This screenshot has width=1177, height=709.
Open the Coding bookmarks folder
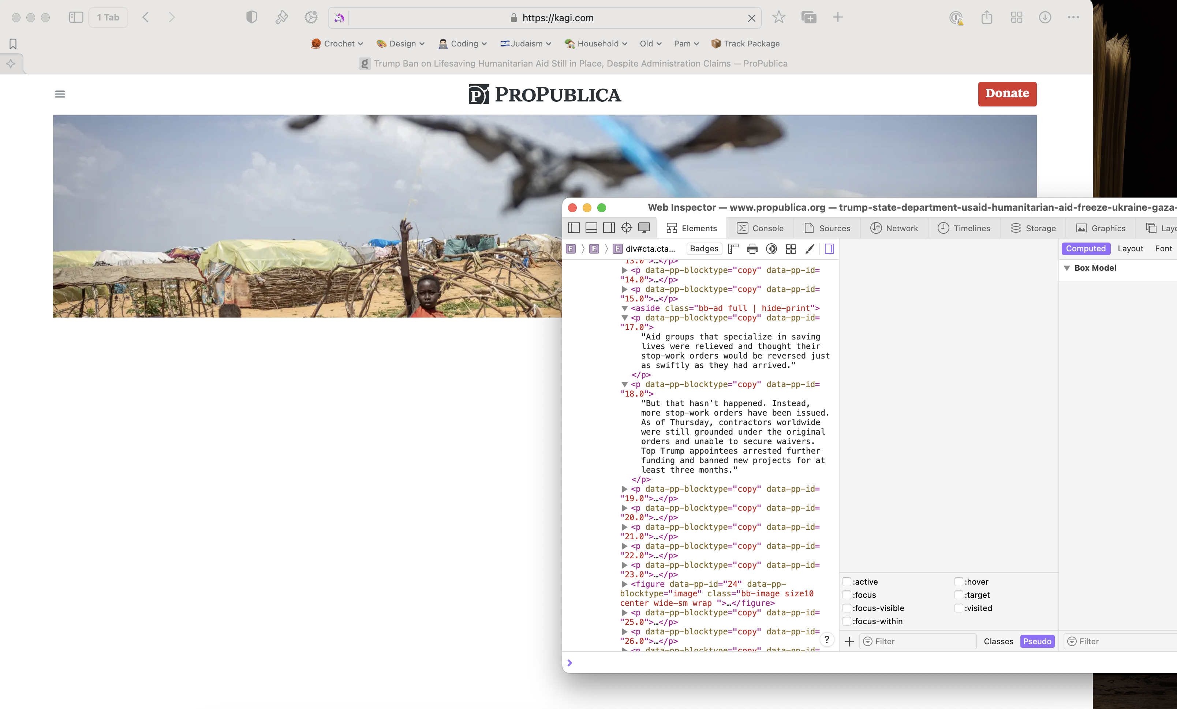pyautogui.click(x=463, y=44)
